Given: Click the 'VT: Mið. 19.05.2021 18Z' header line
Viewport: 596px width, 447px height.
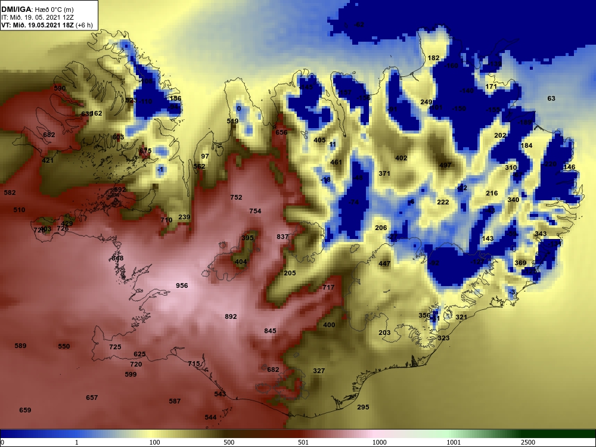Looking at the screenshot, I should click(46, 26).
